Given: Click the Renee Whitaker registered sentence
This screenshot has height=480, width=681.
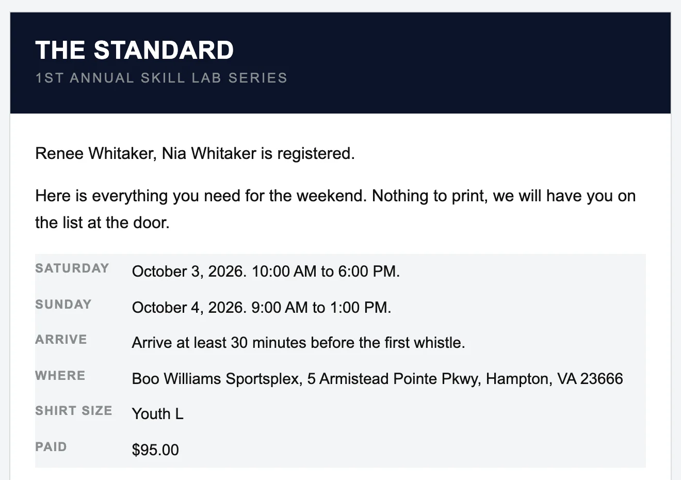Looking at the screenshot, I should point(195,153).
